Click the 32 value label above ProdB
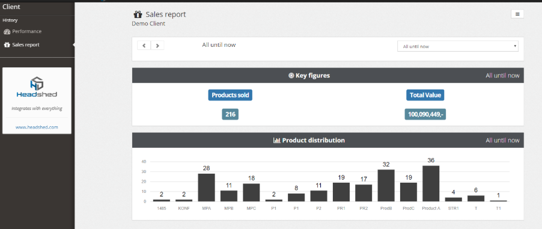542x229 pixels. pos(386,165)
